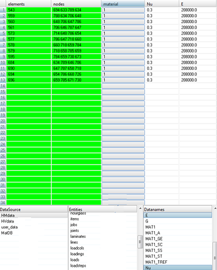Click the nodes column header
The width and height of the screenshot is (217, 270).
point(76,4)
